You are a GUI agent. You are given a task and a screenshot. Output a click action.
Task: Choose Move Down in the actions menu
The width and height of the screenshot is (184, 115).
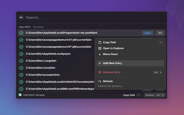tap(110, 54)
